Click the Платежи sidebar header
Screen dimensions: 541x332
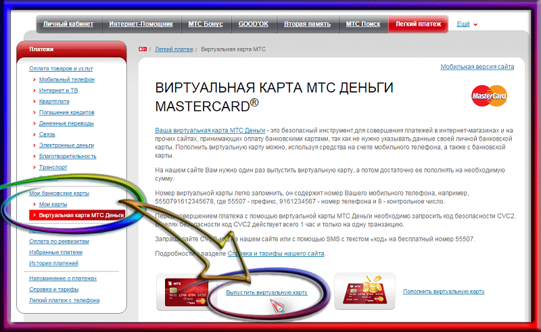72,49
